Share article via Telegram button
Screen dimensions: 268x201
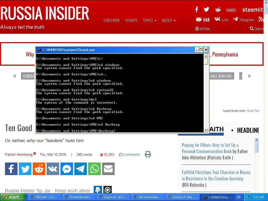(81, 169)
